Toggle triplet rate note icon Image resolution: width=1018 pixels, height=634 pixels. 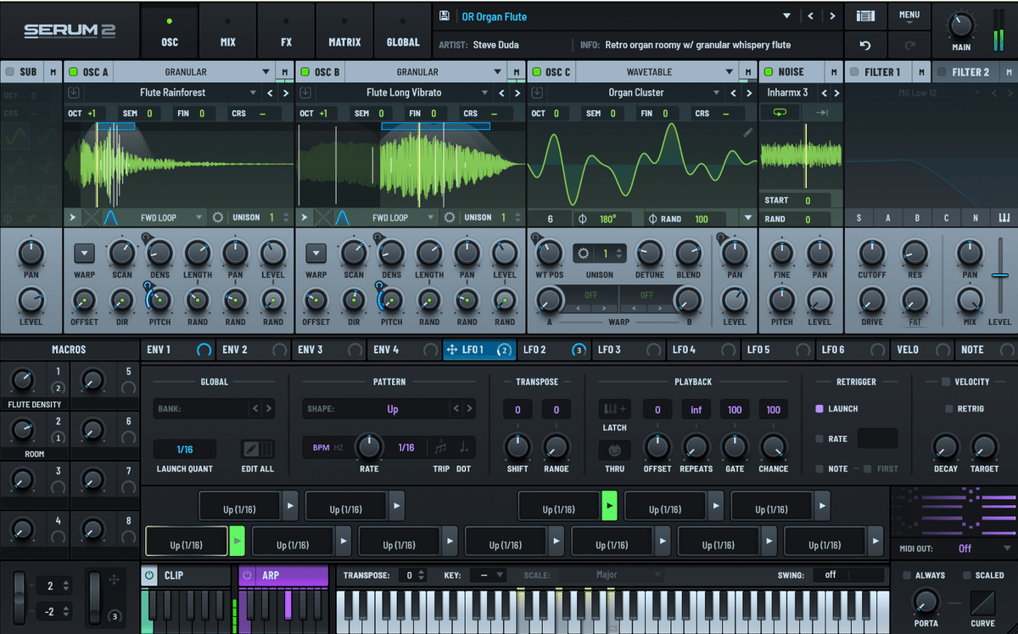coord(440,447)
